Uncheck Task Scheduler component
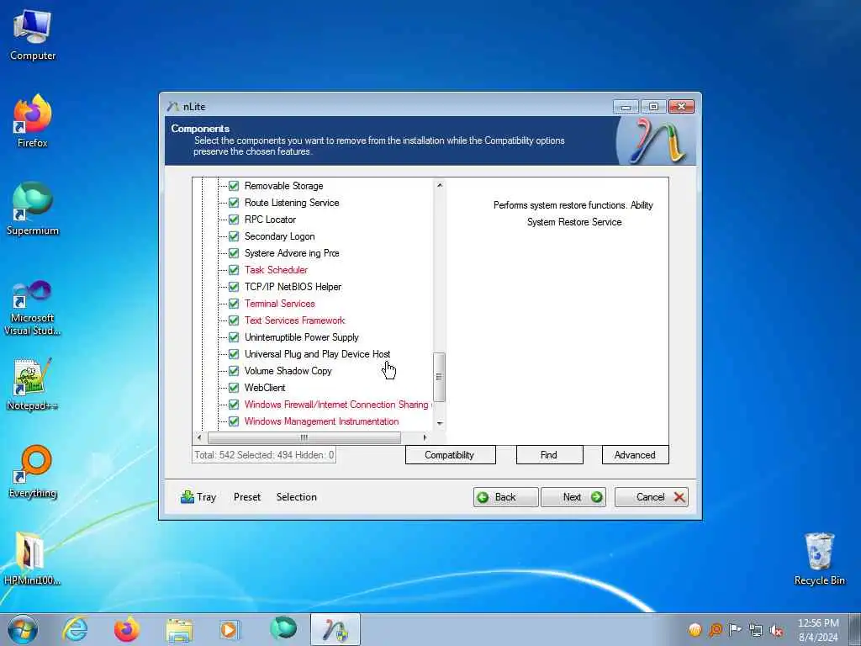The image size is (861, 646). click(234, 270)
